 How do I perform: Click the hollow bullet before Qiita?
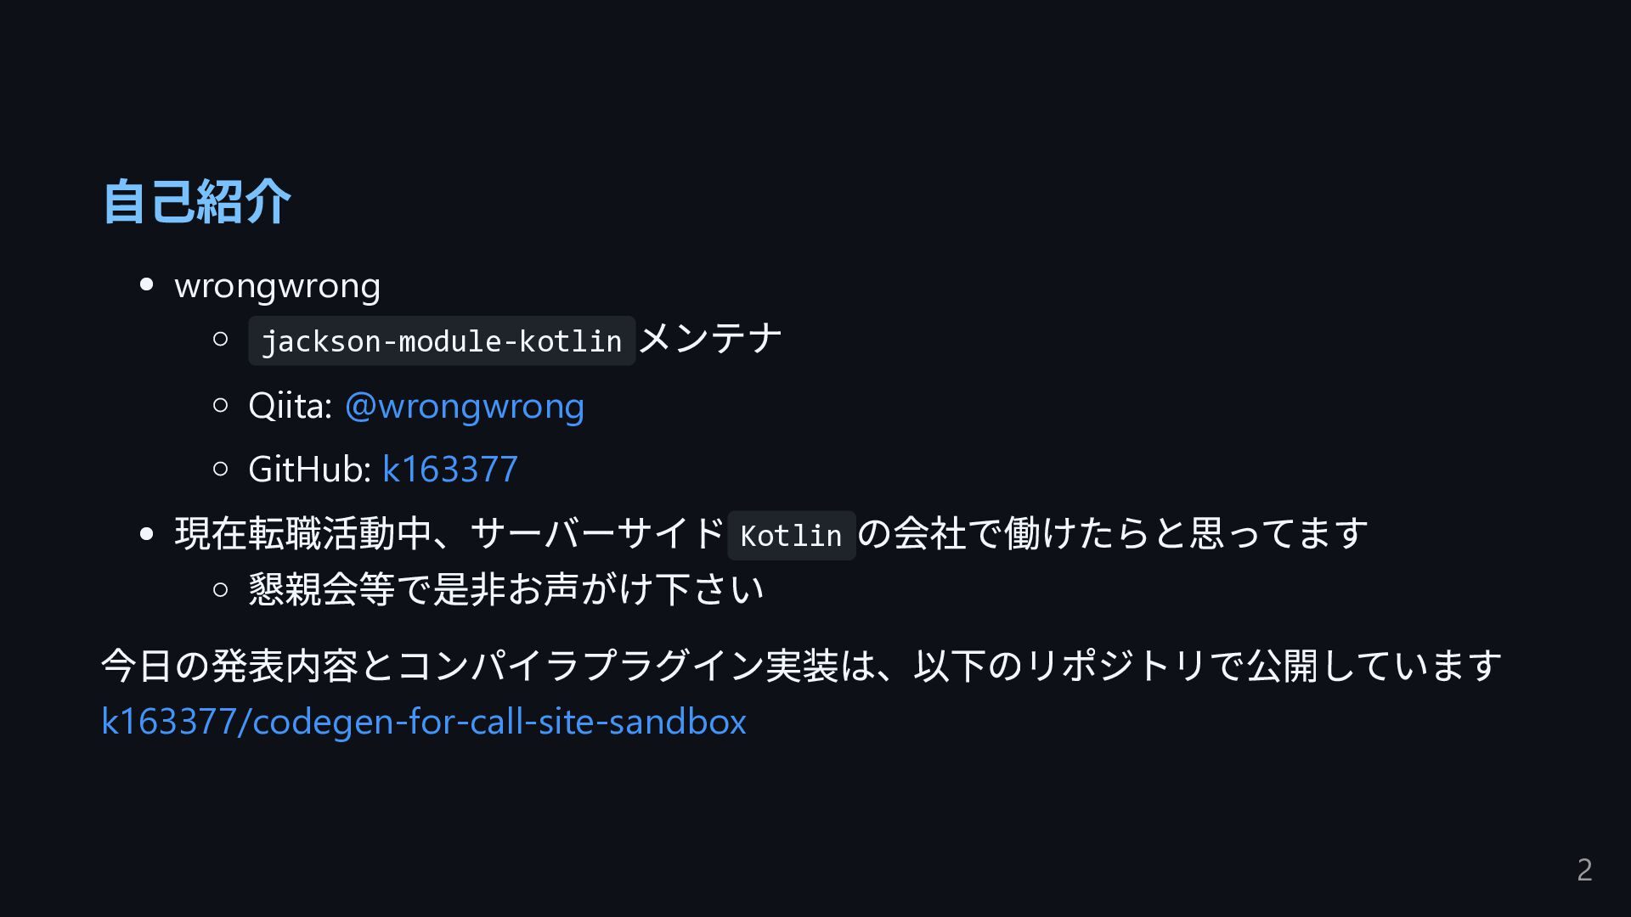[221, 406]
